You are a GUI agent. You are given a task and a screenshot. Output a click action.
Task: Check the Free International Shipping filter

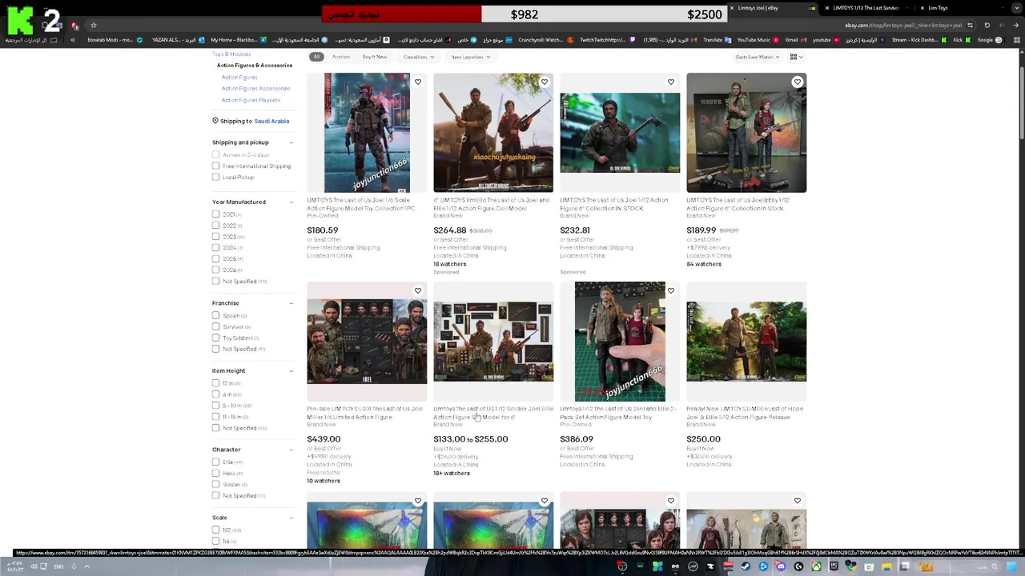pyautogui.click(x=215, y=166)
